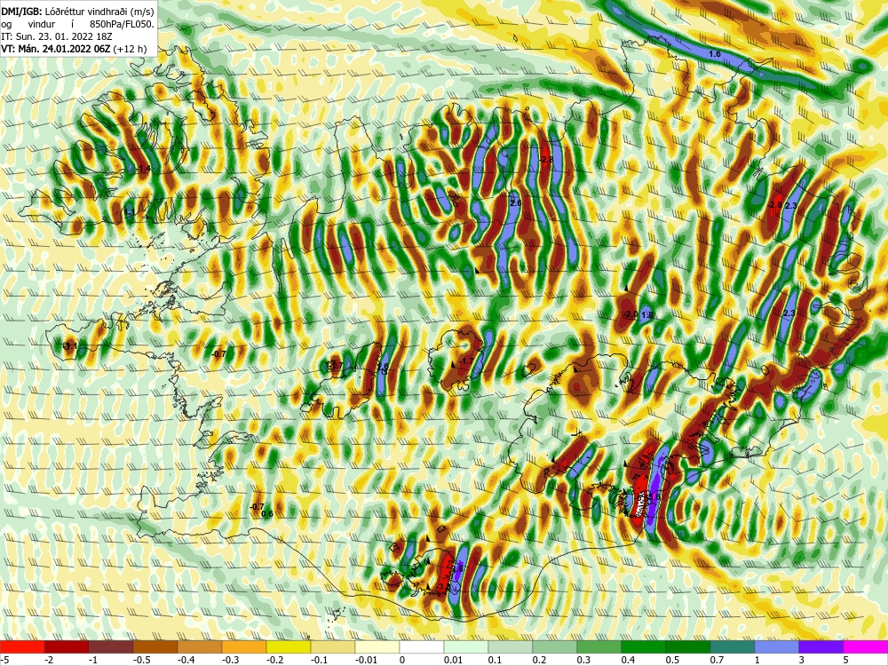Screen dimensions: 888x666
Task: Click the '850hPa/FL050.' pressure level text
Action: pyautogui.click(x=122, y=24)
